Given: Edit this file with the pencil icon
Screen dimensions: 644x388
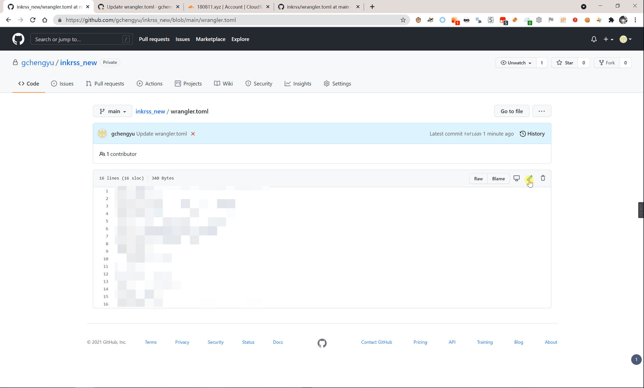Looking at the screenshot, I should 529,178.
